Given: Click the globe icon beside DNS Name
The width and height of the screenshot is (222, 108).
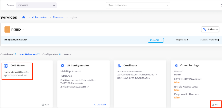Looking at the screenshot, I should coord(6,66).
